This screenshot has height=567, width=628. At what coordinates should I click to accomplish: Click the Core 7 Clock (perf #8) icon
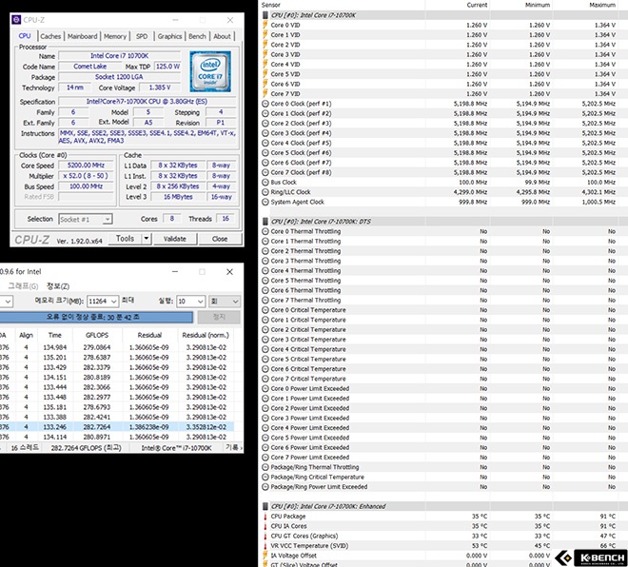(x=265, y=172)
